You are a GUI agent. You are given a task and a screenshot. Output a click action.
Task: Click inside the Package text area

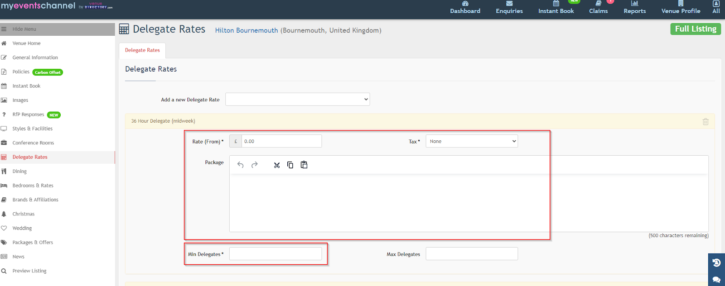coord(469,203)
